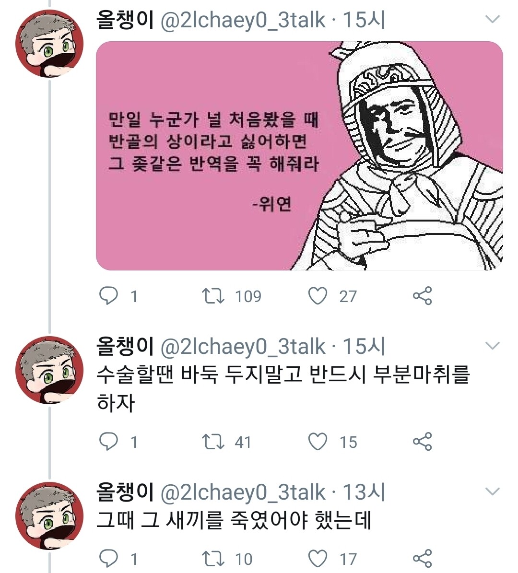
Task: Reply to the third tweet at bottom
Action: click(108, 558)
